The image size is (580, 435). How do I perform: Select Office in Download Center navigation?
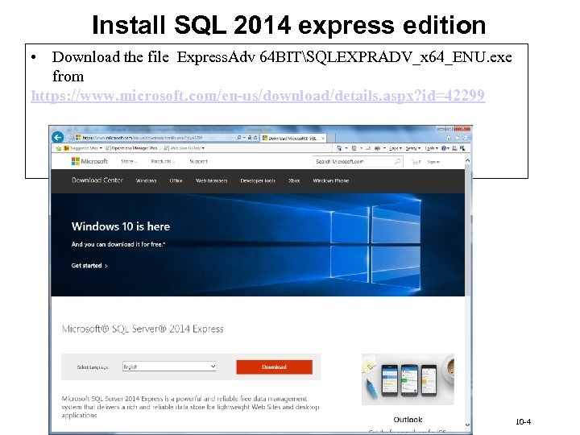[x=176, y=180]
